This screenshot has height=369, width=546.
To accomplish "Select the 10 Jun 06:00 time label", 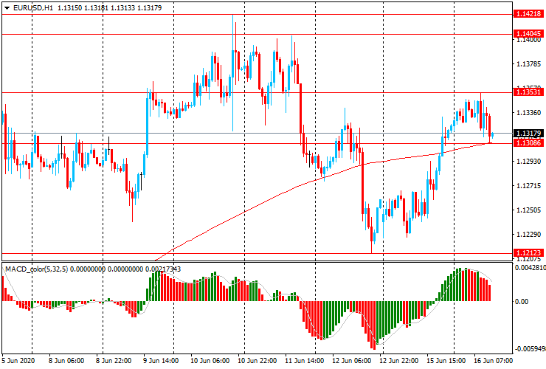I will click(210, 360).
